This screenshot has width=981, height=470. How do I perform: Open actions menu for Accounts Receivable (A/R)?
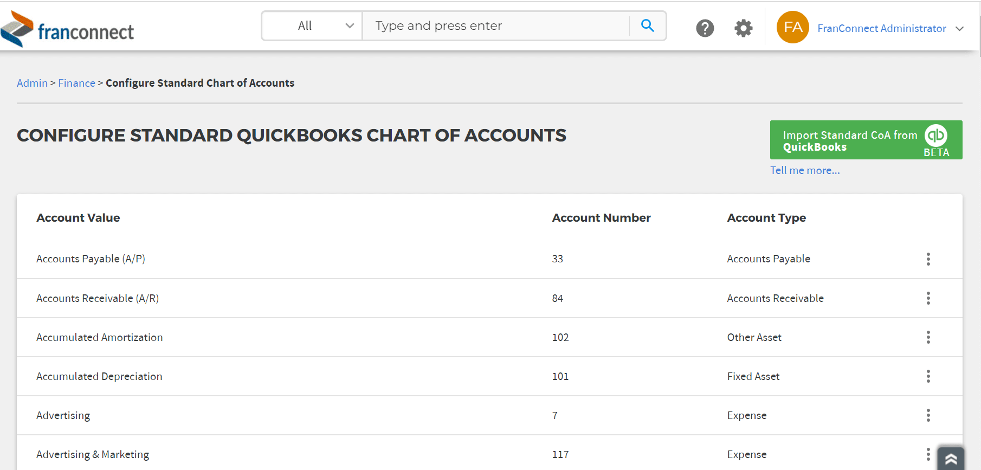pos(928,298)
